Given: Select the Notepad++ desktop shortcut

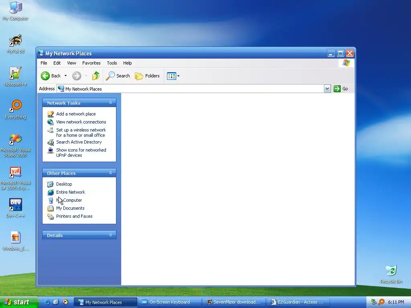Looking at the screenshot, I should 16,77.
